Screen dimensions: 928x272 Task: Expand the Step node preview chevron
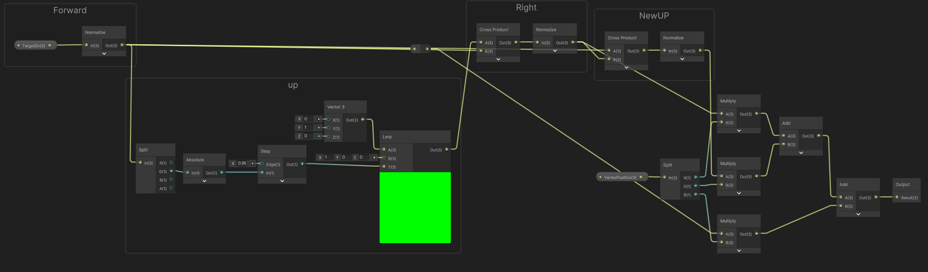(x=282, y=181)
